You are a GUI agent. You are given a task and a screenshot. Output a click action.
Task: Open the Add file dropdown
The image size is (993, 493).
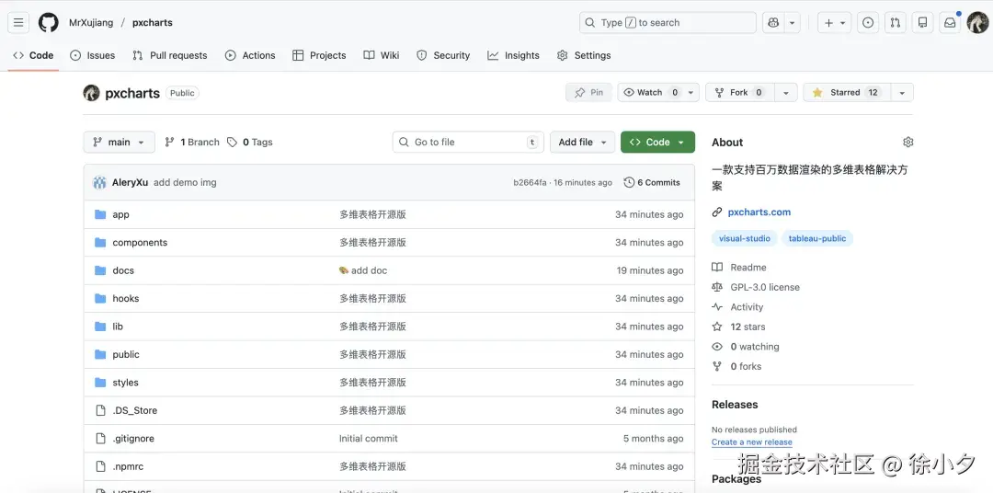[x=583, y=142]
